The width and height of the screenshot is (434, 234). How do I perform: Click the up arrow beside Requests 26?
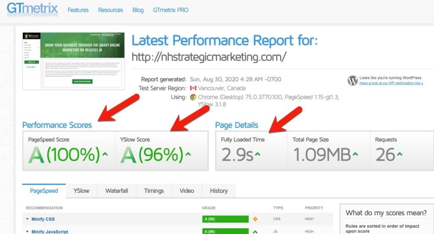pos(400,154)
